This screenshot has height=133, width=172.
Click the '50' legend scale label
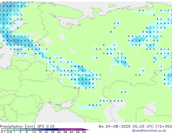(84, 132)
